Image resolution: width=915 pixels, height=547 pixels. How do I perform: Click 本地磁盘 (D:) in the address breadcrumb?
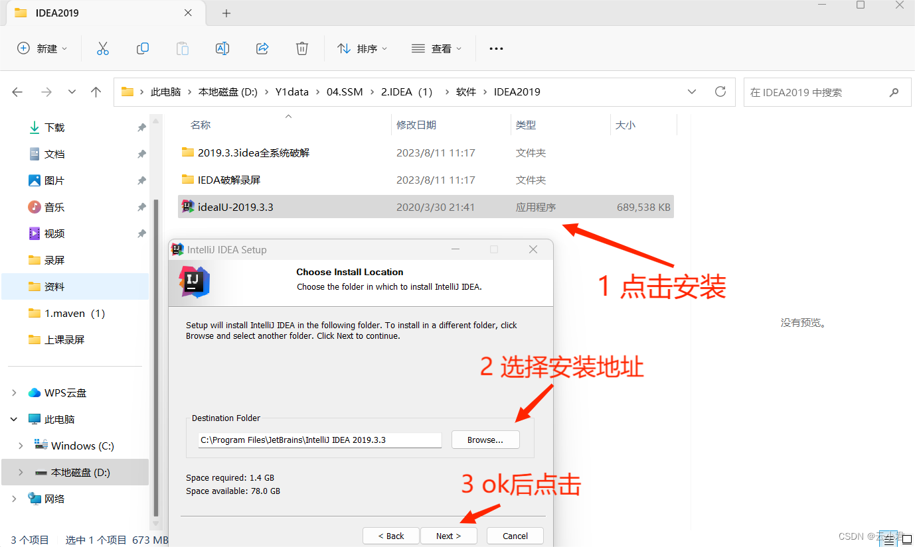click(x=228, y=92)
